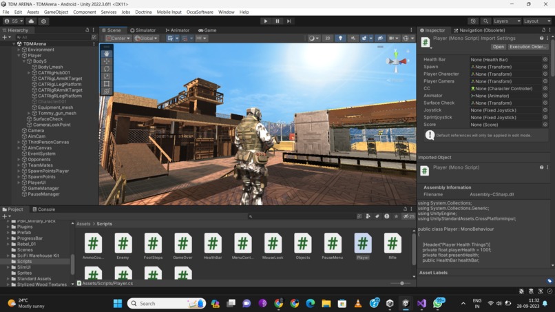Open Unity Cloud from cloud icon
Image resolution: width=555 pixels, height=312 pixels.
click(x=31, y=21)
